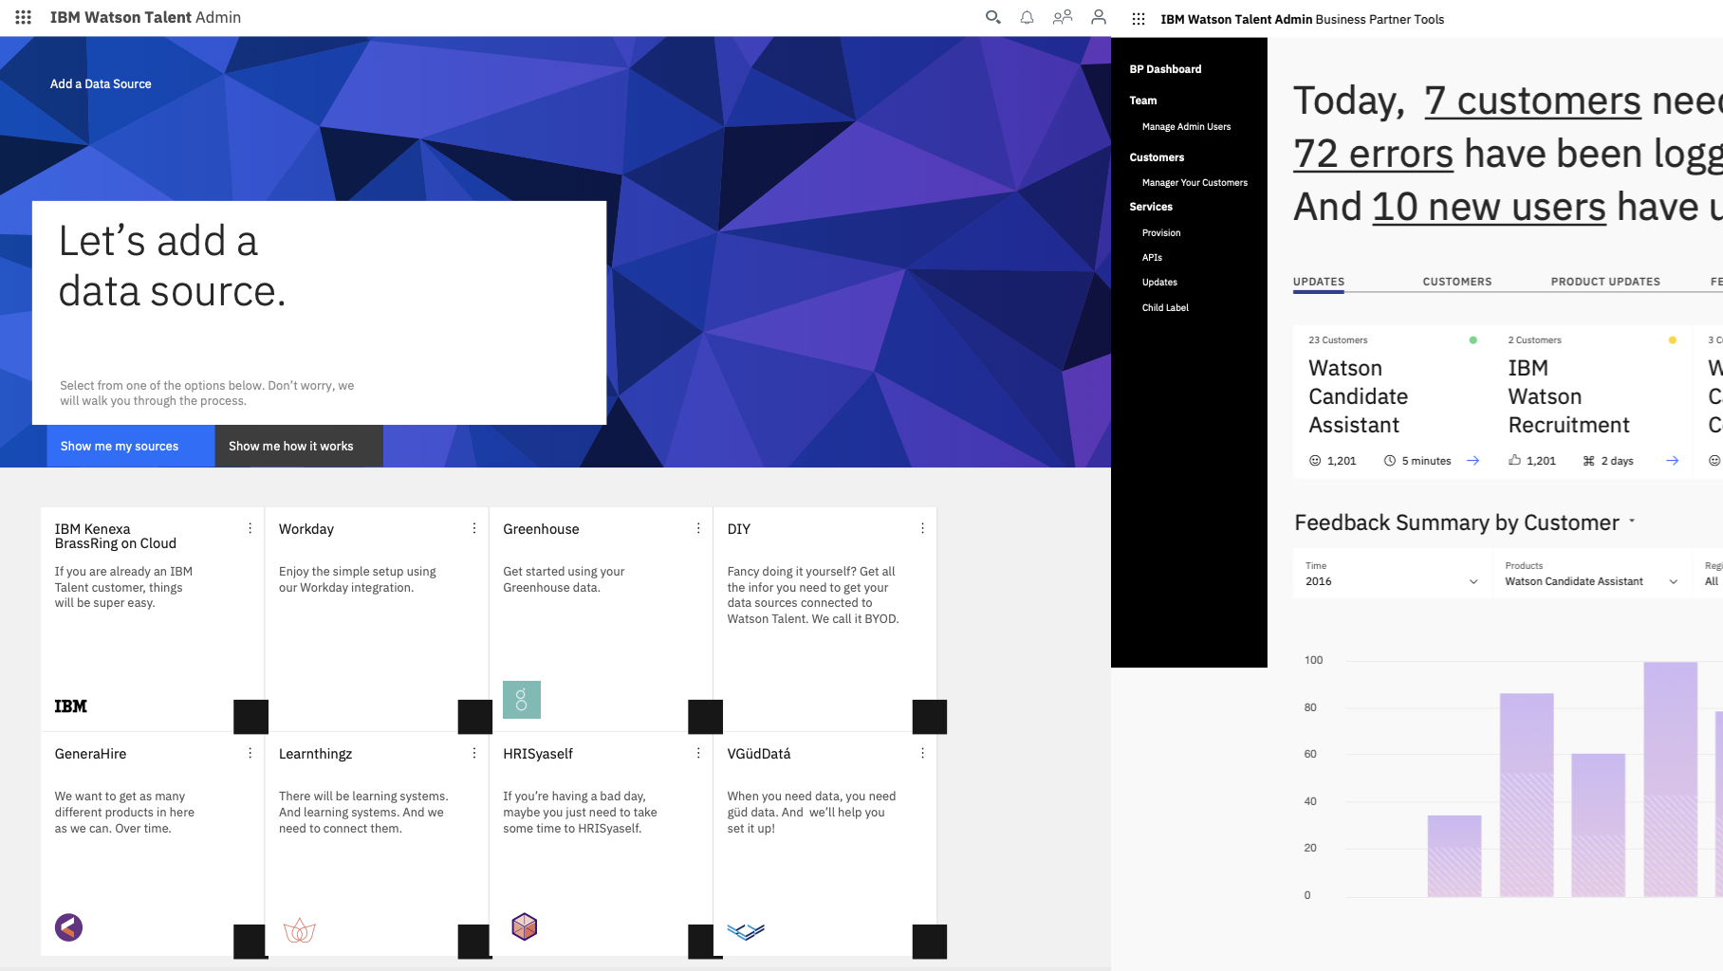Click IBM Watson Recruitment card title
The image size is (1723, 971).
(1568, 396)
